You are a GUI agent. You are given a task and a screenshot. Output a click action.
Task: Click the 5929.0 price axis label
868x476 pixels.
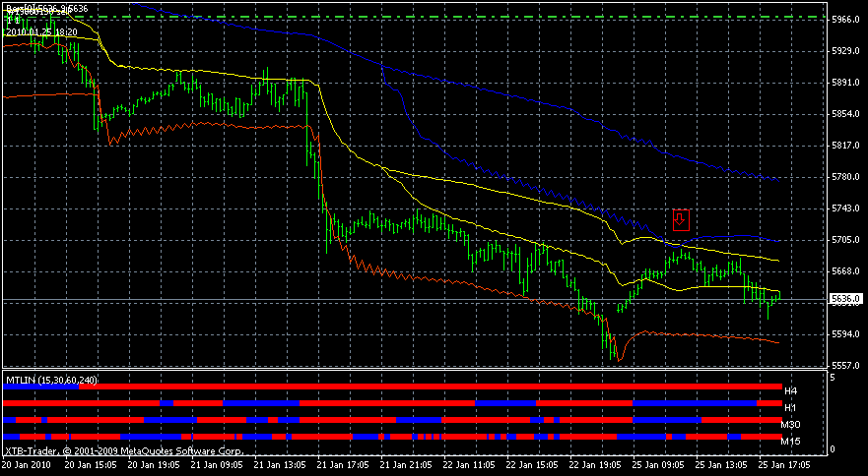(x=845, y=51)
